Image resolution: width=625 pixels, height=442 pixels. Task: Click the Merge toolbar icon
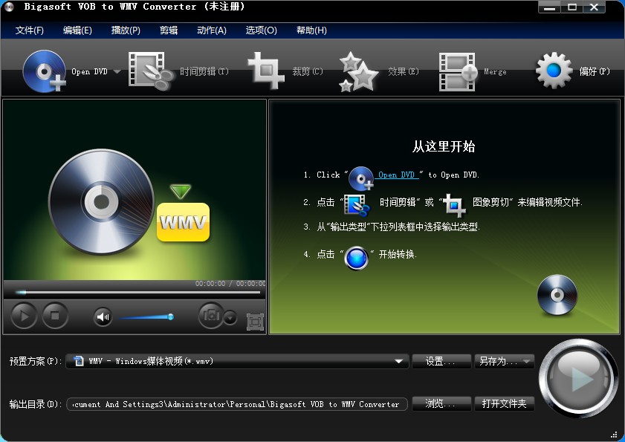tap(457, 69)
